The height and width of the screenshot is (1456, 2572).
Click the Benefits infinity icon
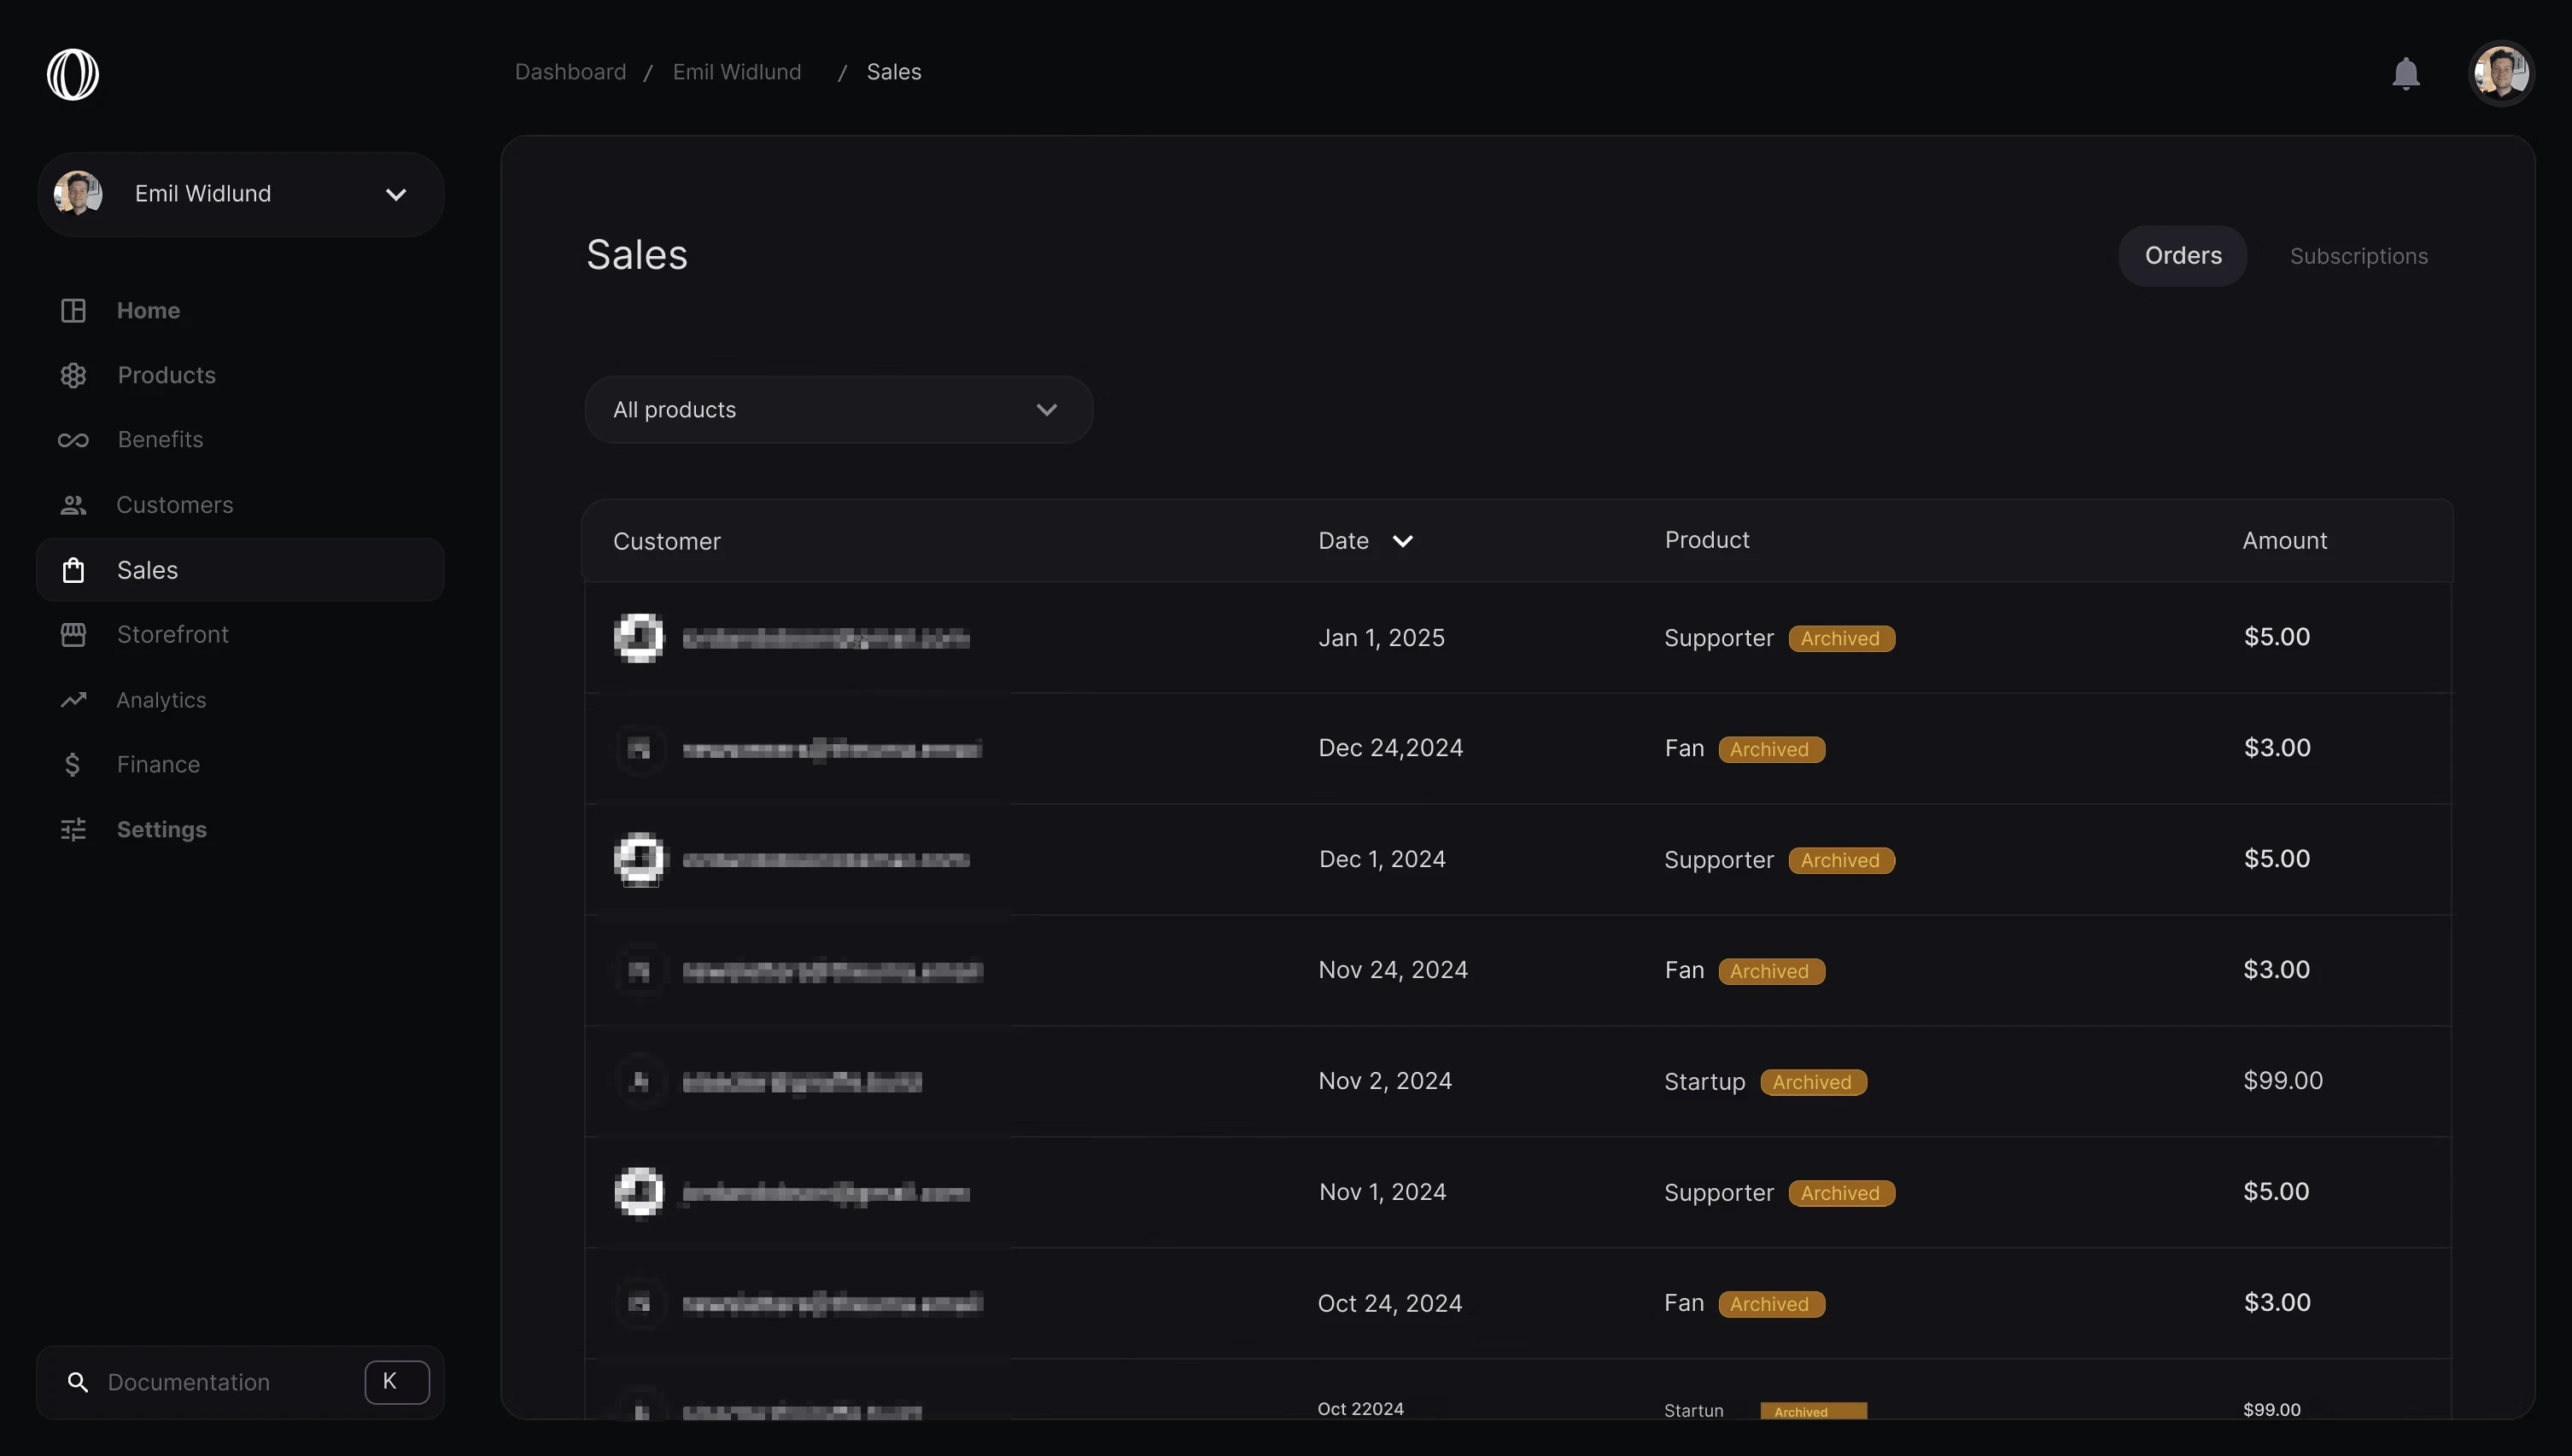[x=73, y=440]
